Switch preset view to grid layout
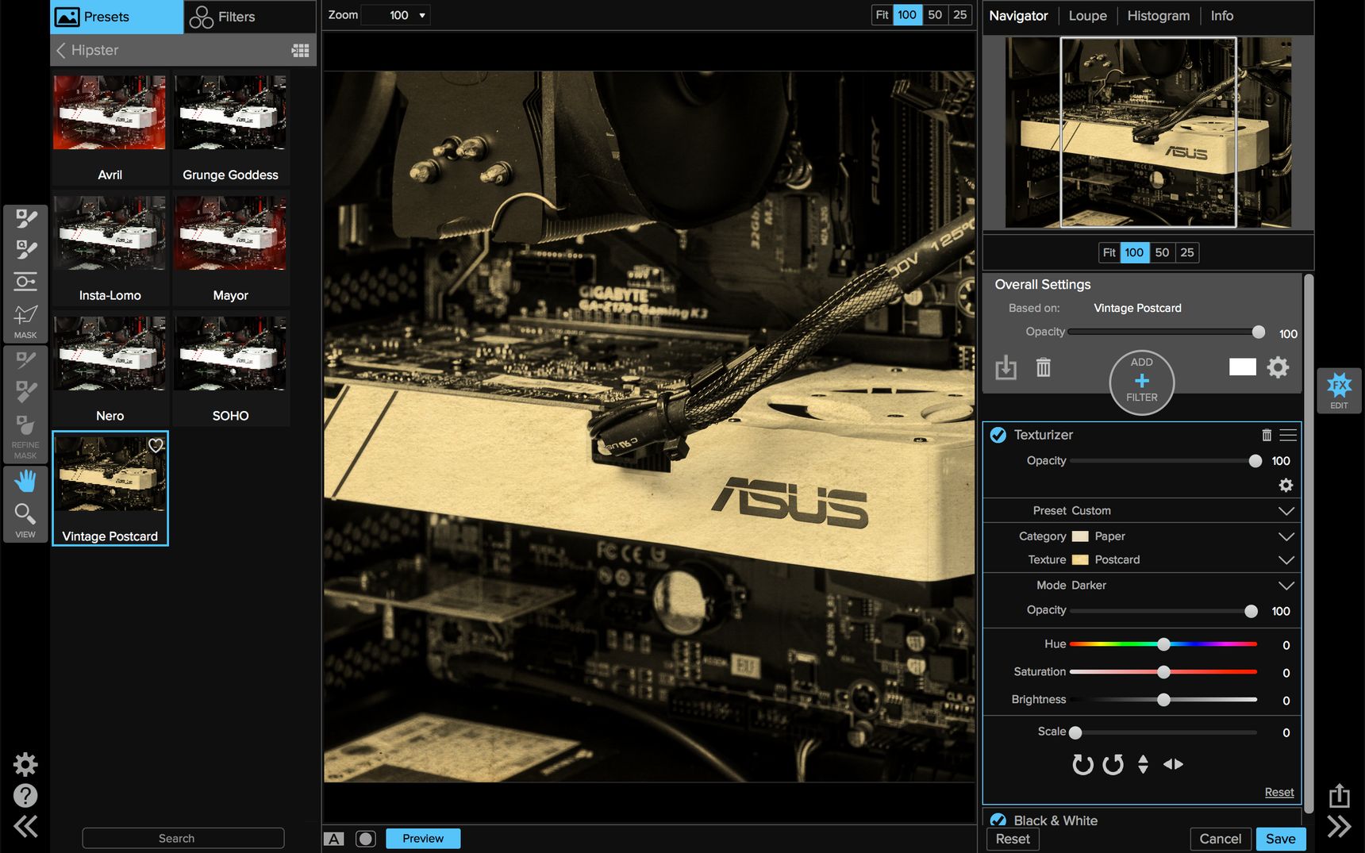 pyautogui.click(x=301, y=50)
